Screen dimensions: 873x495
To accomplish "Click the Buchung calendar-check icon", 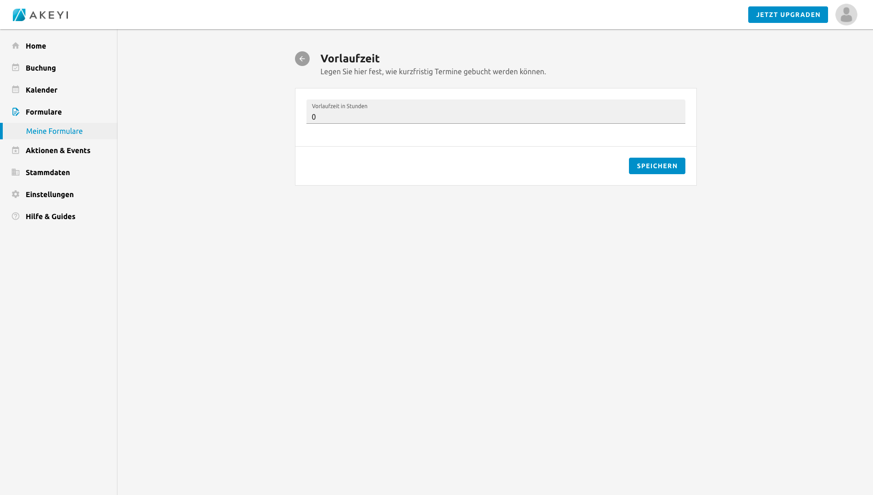I will point(16,68).
